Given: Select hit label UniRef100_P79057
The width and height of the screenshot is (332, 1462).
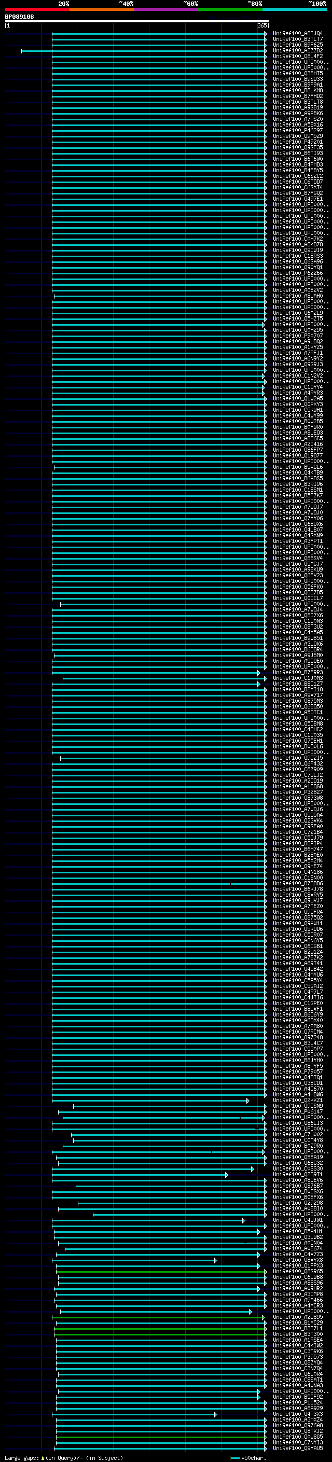Looking at the screenshot, I should click(298, 1071).
